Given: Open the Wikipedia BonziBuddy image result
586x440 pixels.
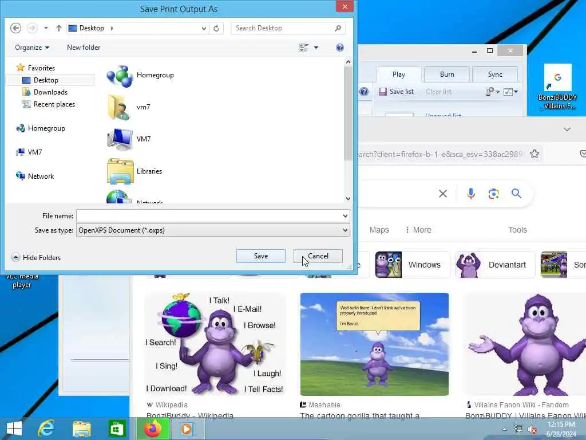Looking at the screenshot, I should 216,344.
